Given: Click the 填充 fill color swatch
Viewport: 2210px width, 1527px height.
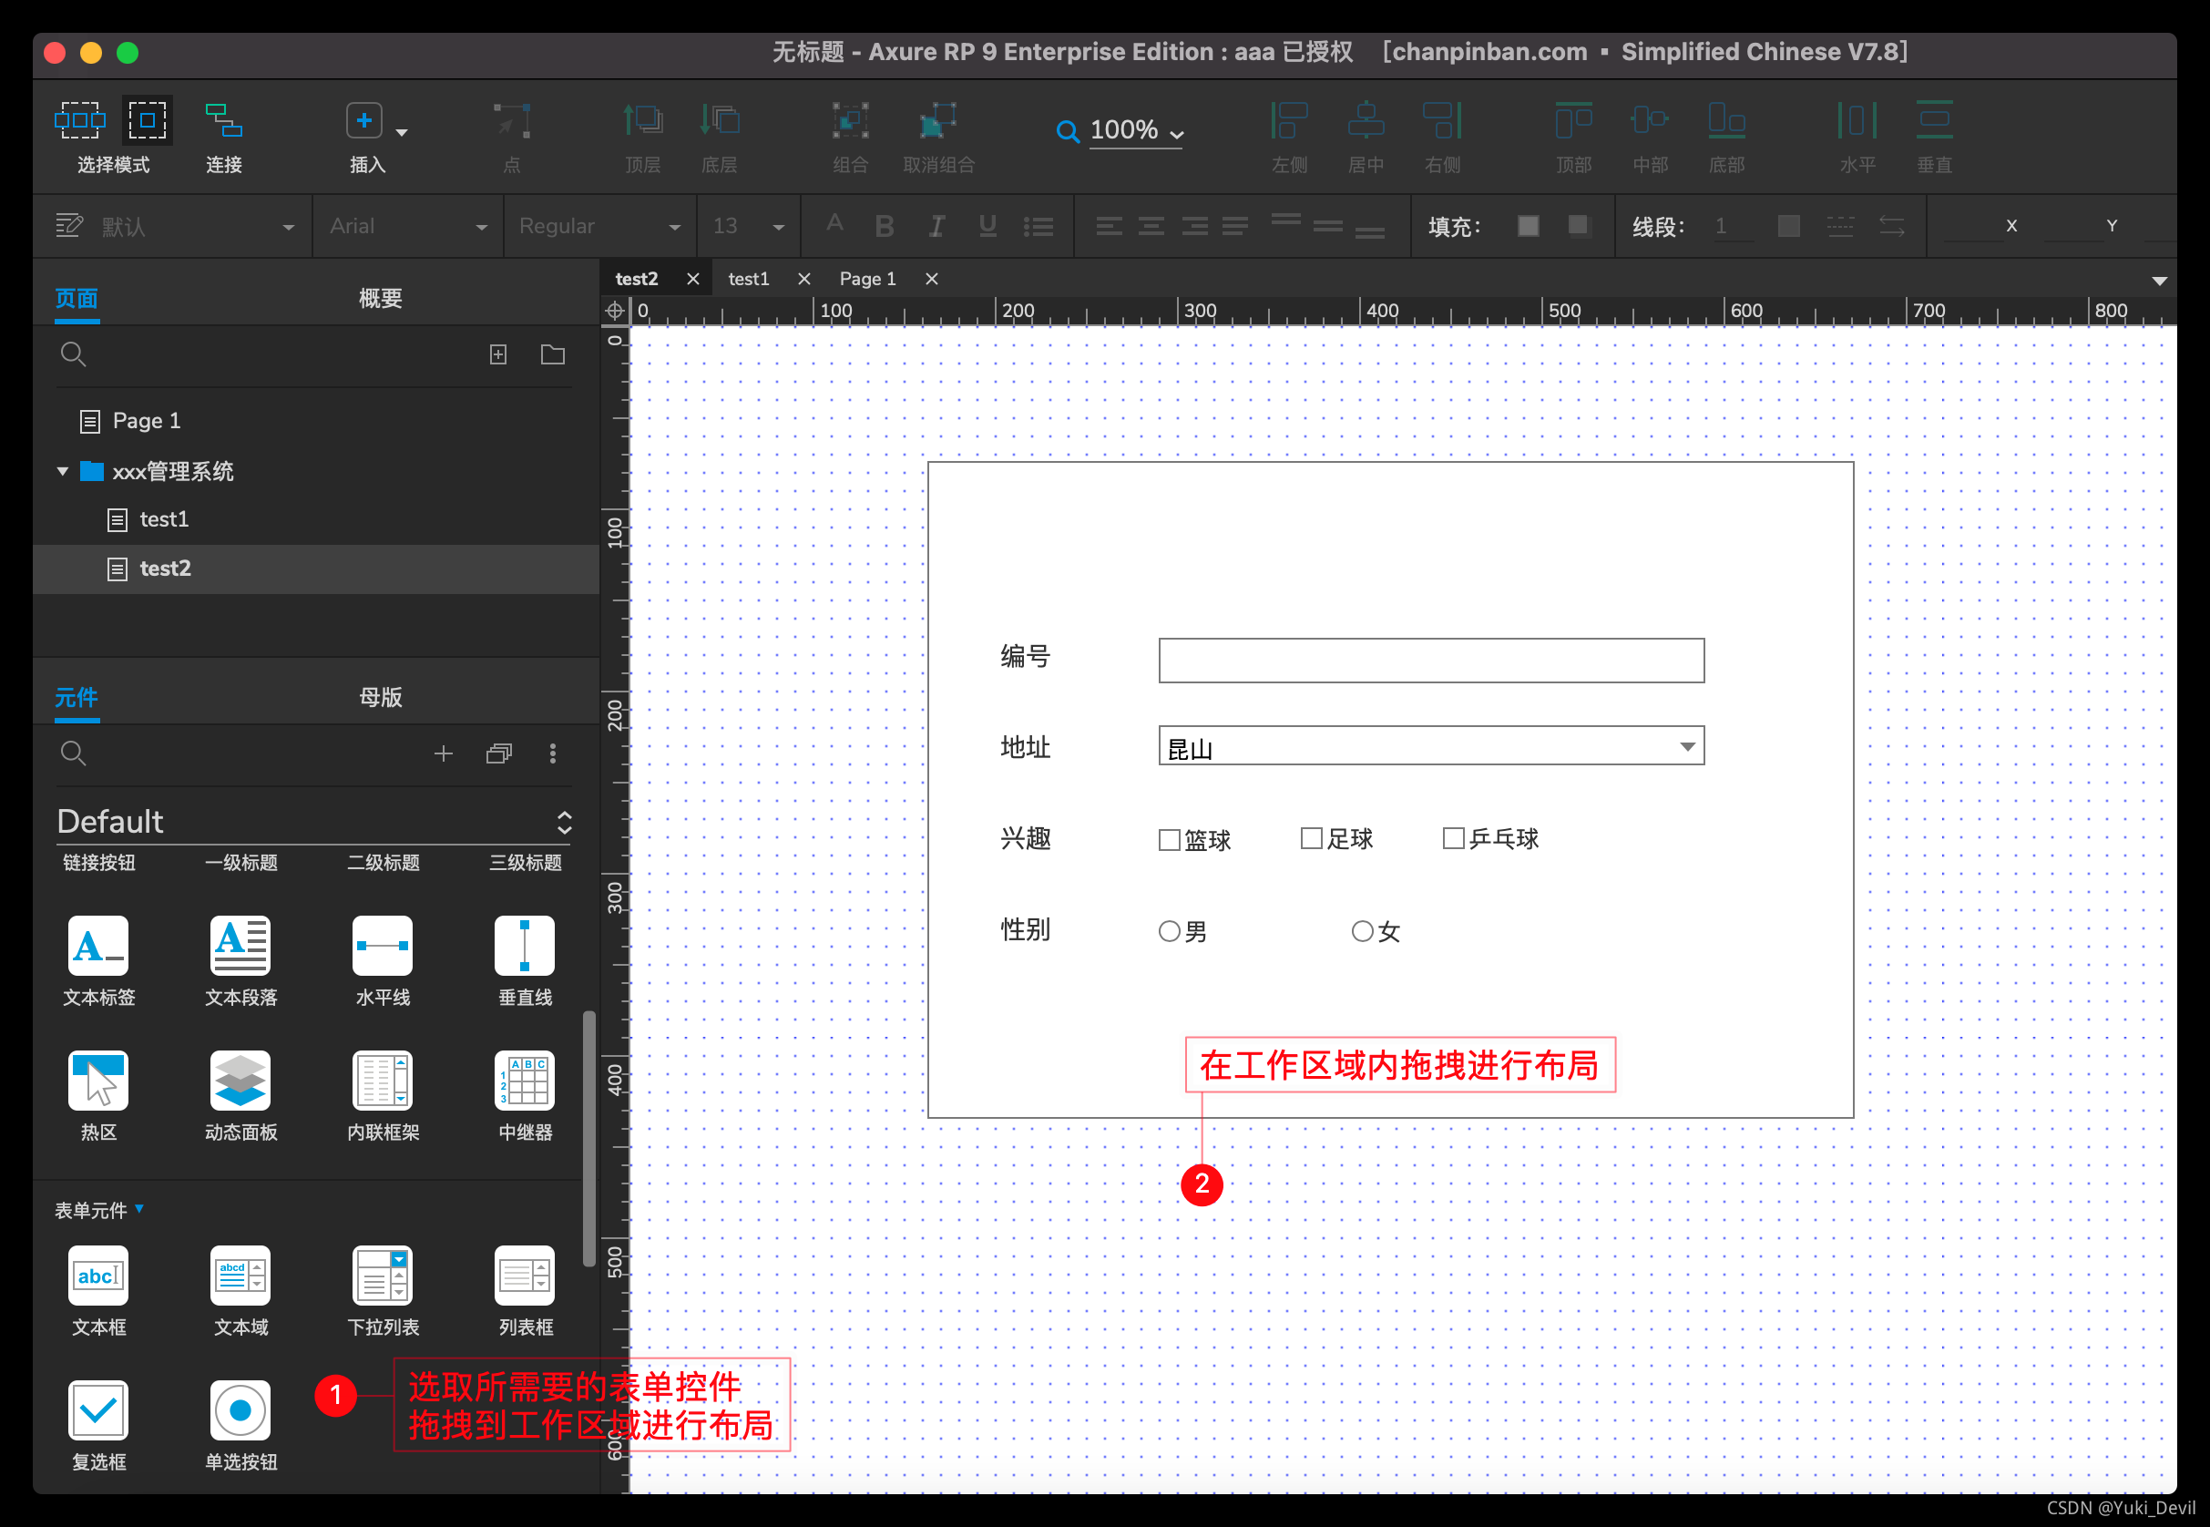Looking at the screenshot, I should point(1528,226).
